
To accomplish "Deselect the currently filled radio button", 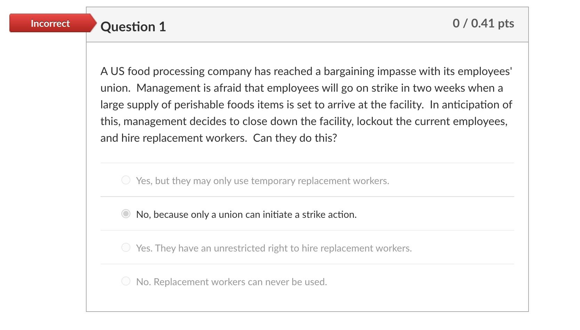I will tap(126, 214).
